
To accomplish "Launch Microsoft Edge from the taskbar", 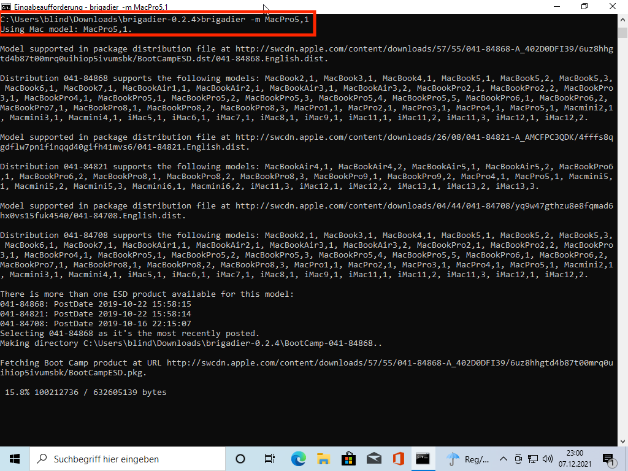I will pyautogui.click(x=298, y=459).
